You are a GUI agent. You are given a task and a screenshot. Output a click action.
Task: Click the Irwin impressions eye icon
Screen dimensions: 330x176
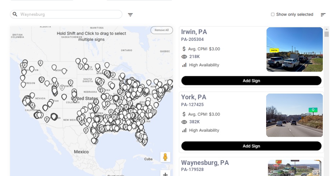[184, 57]
